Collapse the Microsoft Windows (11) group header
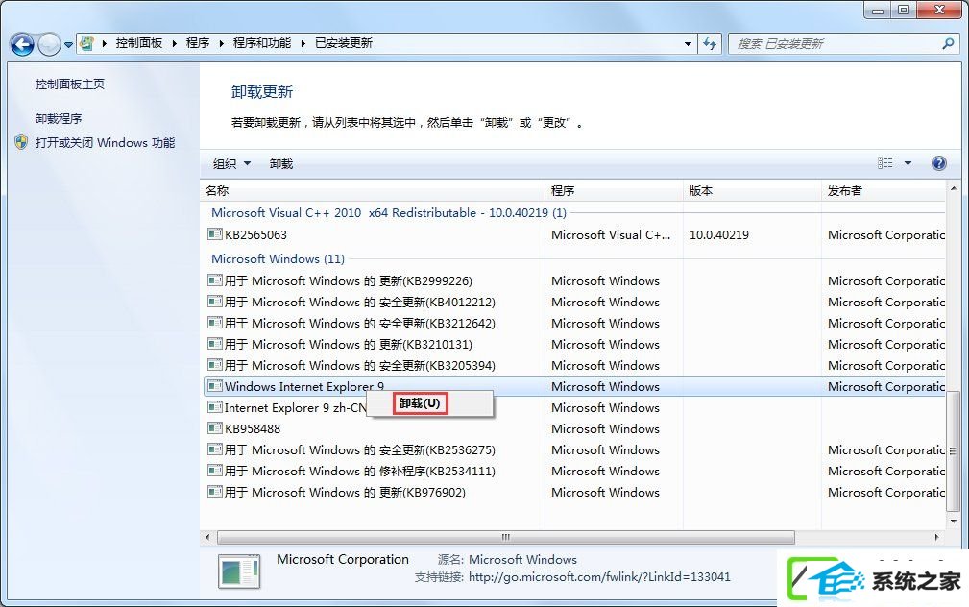The width and height of the screenshot is (969, 607). coord(279,259)
